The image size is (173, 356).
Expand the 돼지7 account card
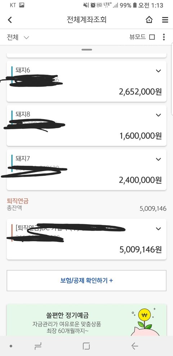[158, 159]
